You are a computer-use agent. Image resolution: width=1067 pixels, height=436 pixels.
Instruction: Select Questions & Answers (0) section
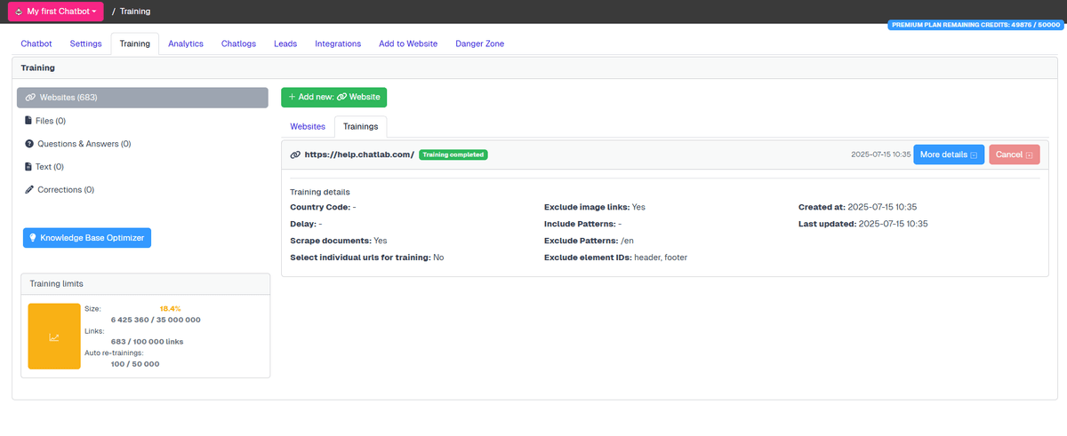tap(84, 144)
